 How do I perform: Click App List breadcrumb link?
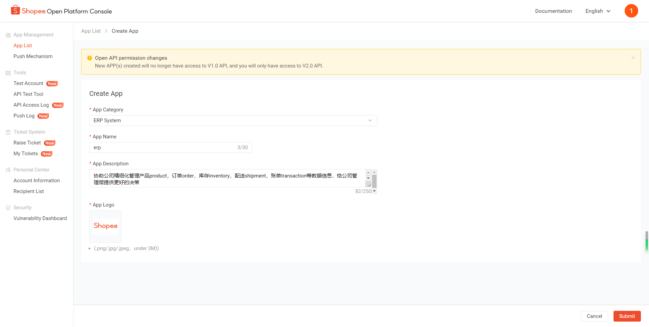tap(91, 31)
